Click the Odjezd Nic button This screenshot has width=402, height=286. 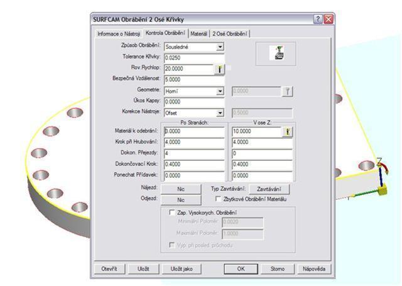click(x=181, y=200)
